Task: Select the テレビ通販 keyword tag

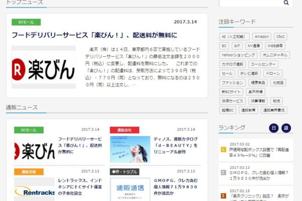Action: (249, 73)
